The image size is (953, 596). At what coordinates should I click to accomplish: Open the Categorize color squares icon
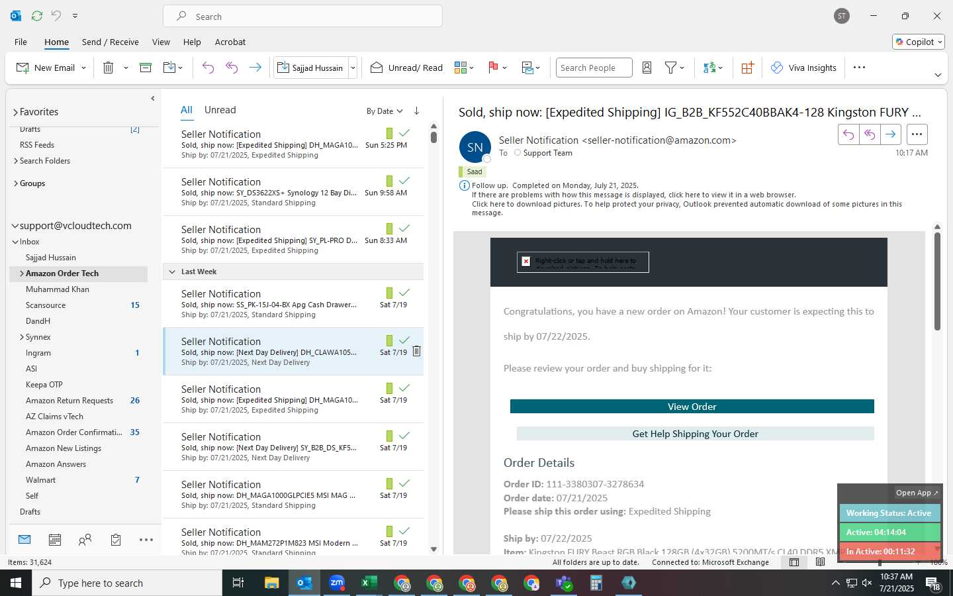point(461,68)
